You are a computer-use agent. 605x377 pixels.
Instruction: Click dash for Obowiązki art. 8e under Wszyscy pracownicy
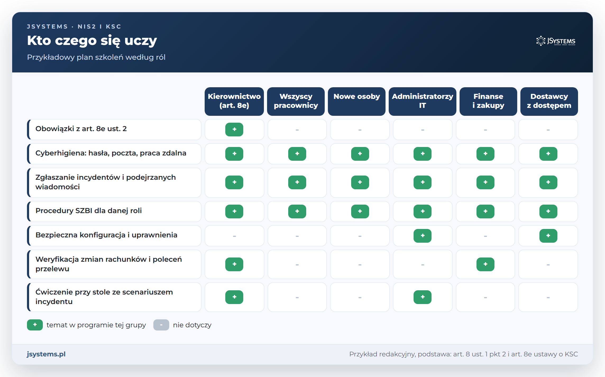pos(297,130)
